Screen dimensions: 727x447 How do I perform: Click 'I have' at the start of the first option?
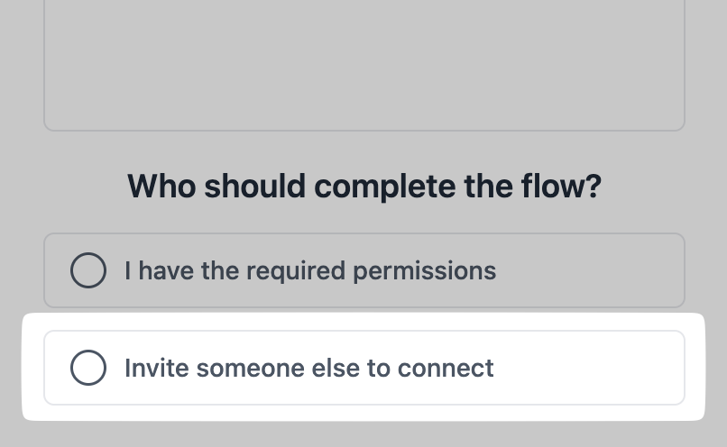(148, 270)
